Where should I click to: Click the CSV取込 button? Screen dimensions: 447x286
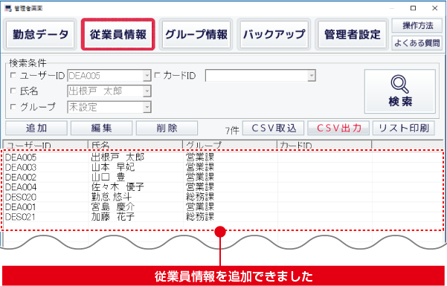(x=274, y=129)
